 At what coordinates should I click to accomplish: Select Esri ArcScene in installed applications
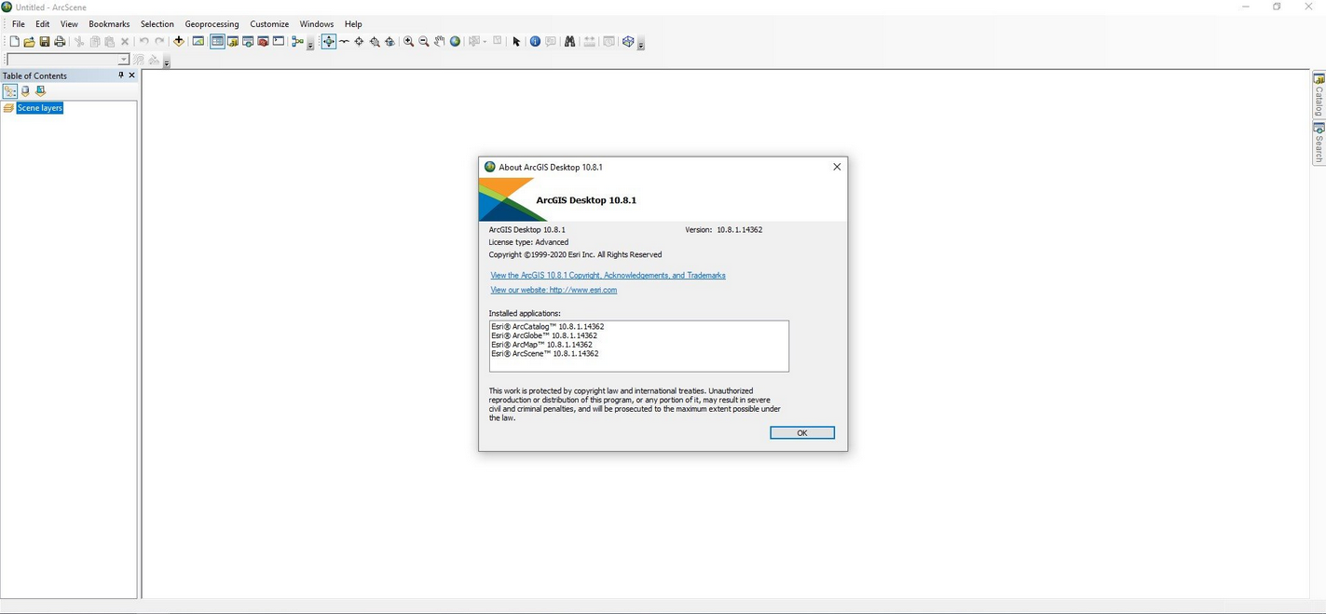click(545, 354)
